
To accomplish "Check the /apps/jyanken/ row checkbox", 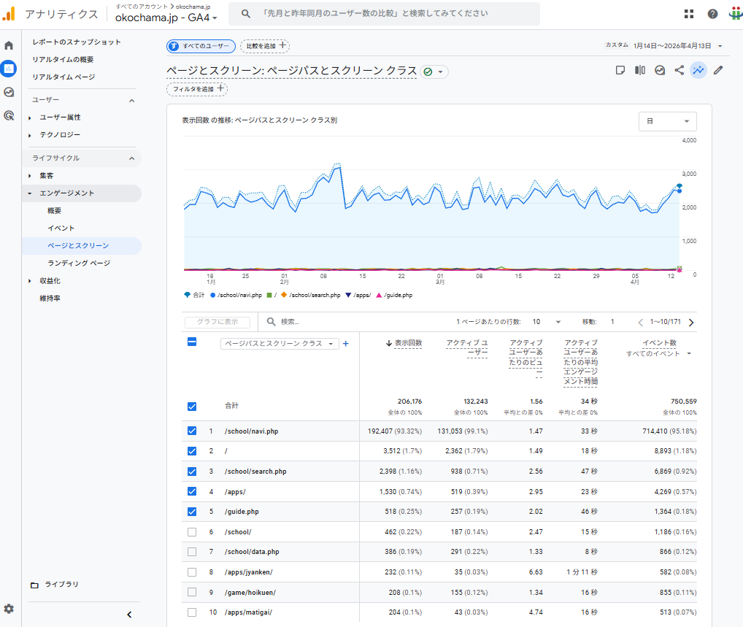I will 192,572.
